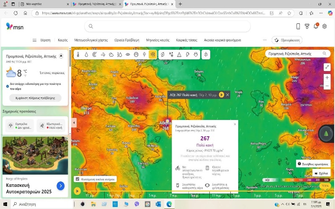Screen dimensions: 335x209
Task: Play the timeline animation at bottom left
Action: pos(77,191)
